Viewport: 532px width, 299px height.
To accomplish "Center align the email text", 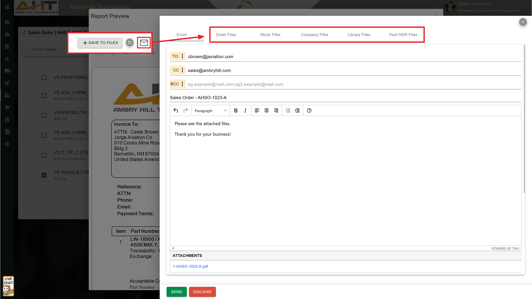I will coord(266,110).
